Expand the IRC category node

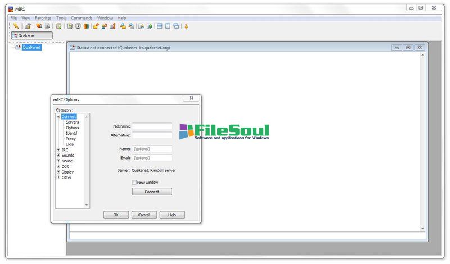(x=58, y=150)
